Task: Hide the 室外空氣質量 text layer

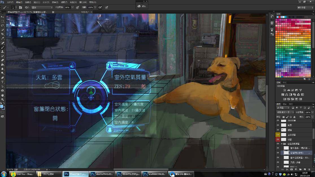Action: pos(278,158)
